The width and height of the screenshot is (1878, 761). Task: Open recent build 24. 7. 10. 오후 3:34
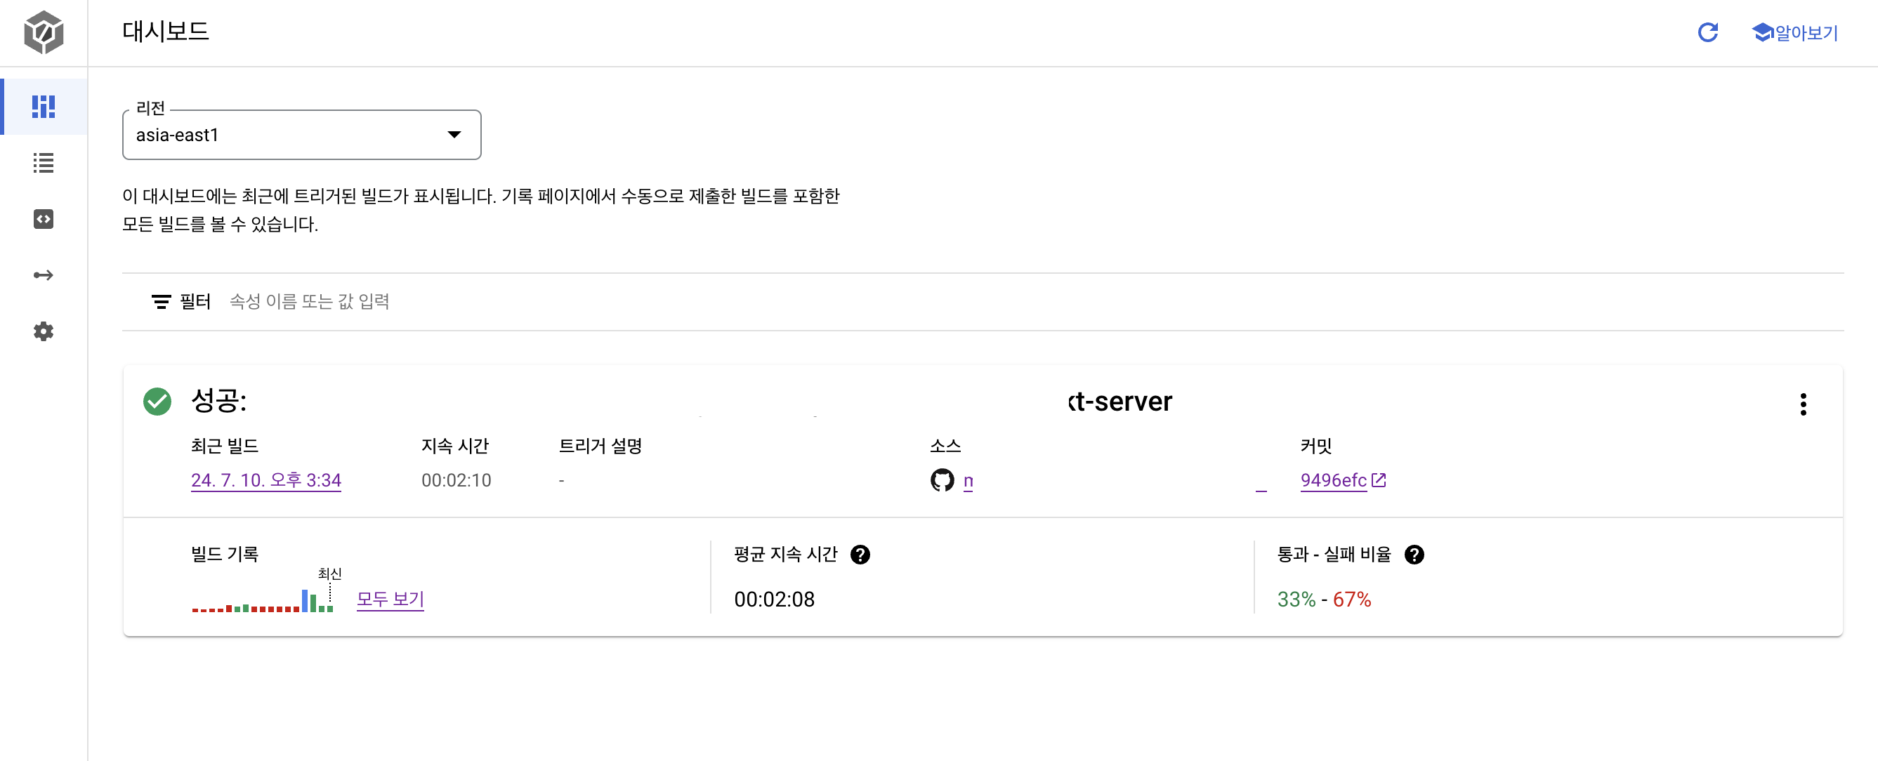(266, 480)
